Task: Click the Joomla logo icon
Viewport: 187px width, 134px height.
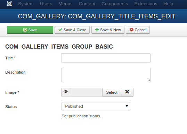Action: [9, 4]
